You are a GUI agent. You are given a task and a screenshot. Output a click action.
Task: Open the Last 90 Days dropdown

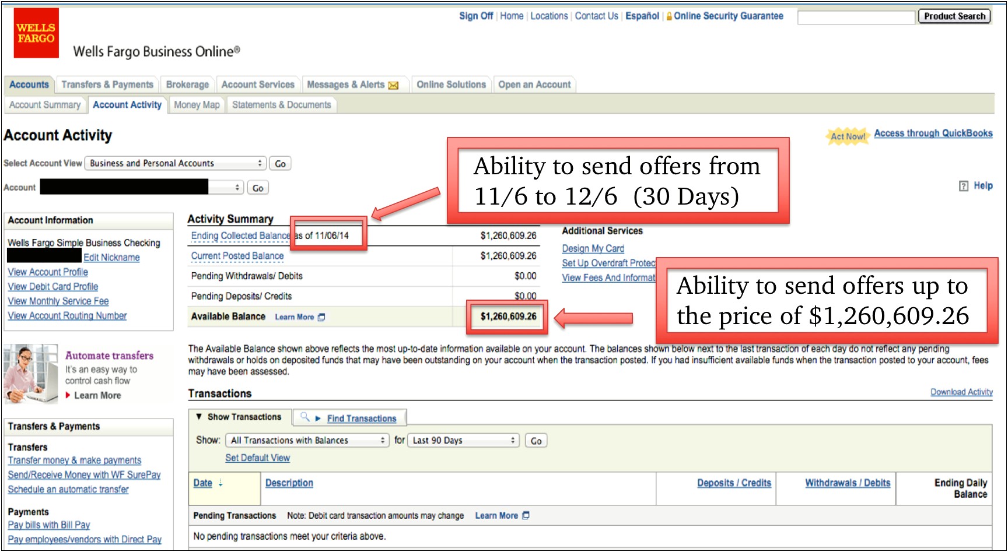point(463,440)
